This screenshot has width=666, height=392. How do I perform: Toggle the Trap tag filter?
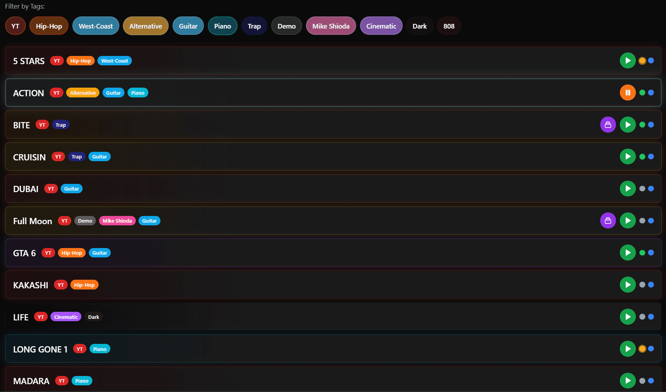[x=254, y=26]
